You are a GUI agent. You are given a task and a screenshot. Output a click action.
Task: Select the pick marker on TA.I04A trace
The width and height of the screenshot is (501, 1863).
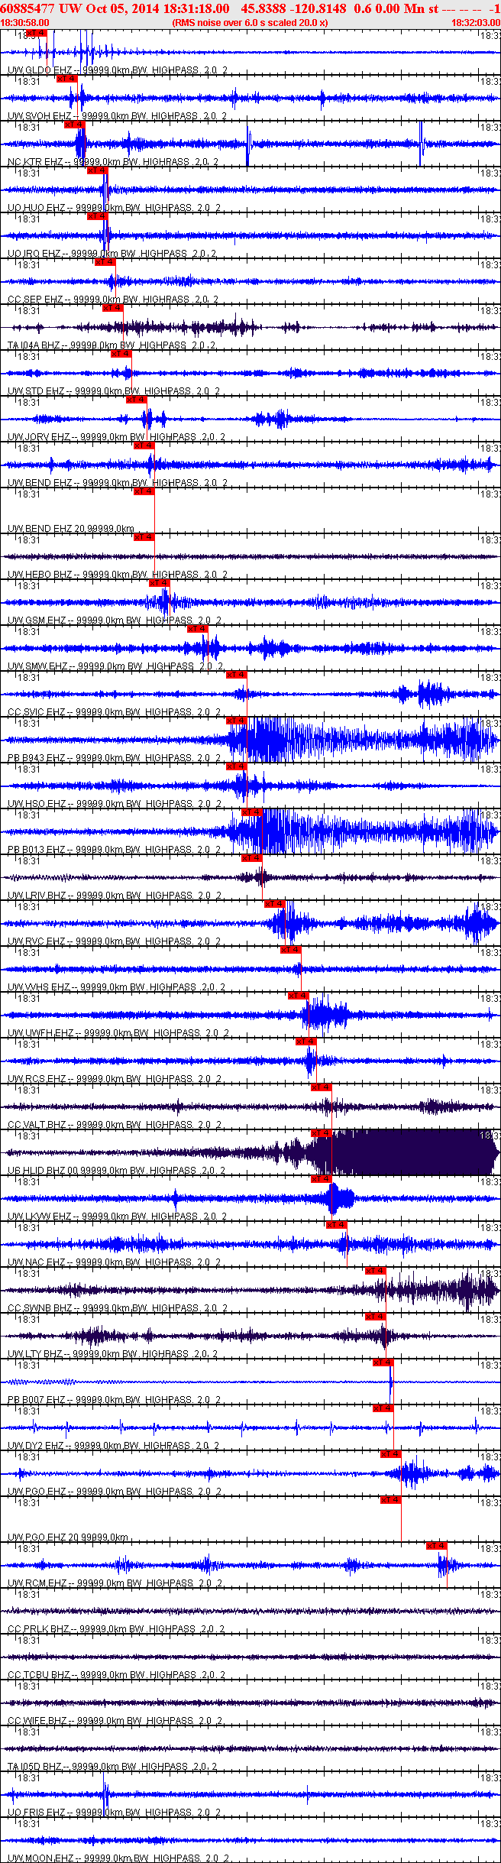[x=113, y=308]
